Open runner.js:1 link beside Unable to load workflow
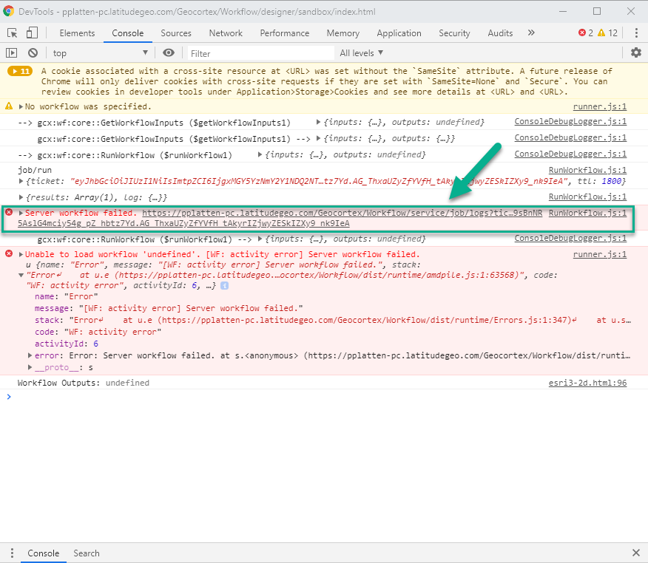648x563 pixels. tap(600, 254)
